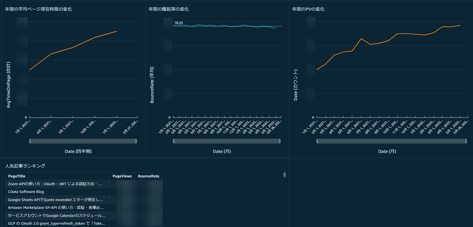
Task: Select the 'Zoom APIの使い方' table row
Action: coord(84,184)
